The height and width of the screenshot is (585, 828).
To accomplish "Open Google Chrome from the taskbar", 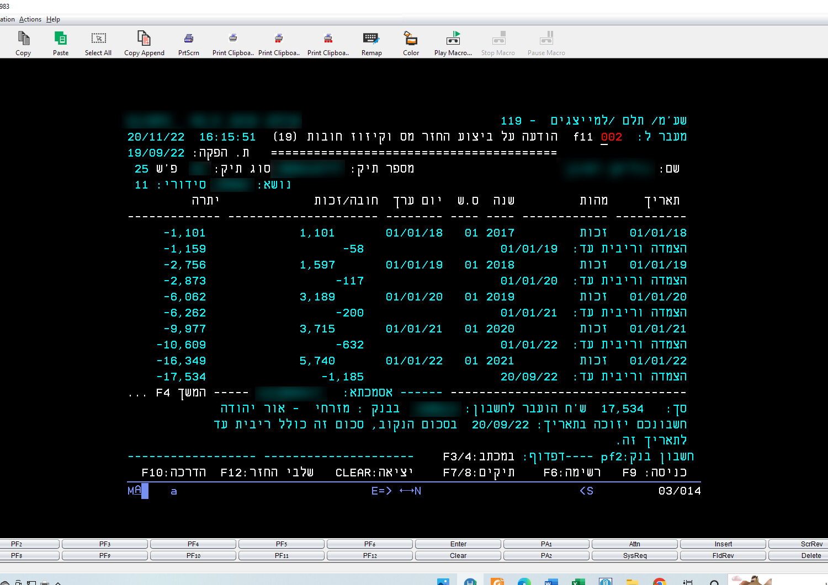I will [x=659, y=582].
